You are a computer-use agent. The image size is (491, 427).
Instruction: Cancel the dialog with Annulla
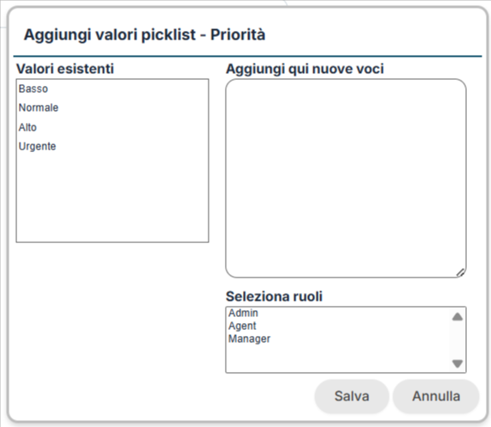click(x=436, y=396)
